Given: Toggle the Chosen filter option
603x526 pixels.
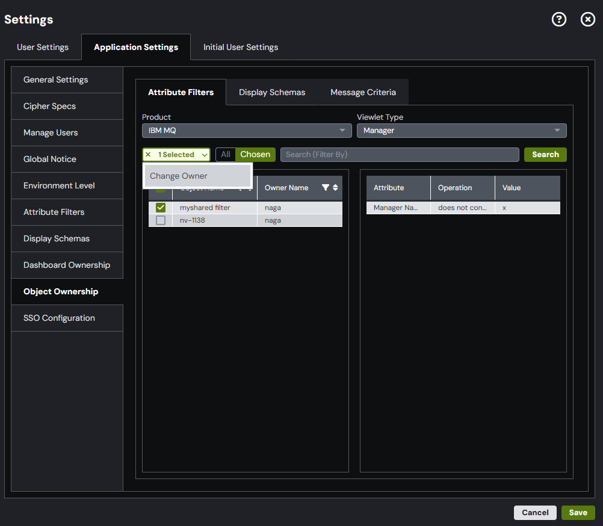Looking at the screenshot, I should coord(255,155).
